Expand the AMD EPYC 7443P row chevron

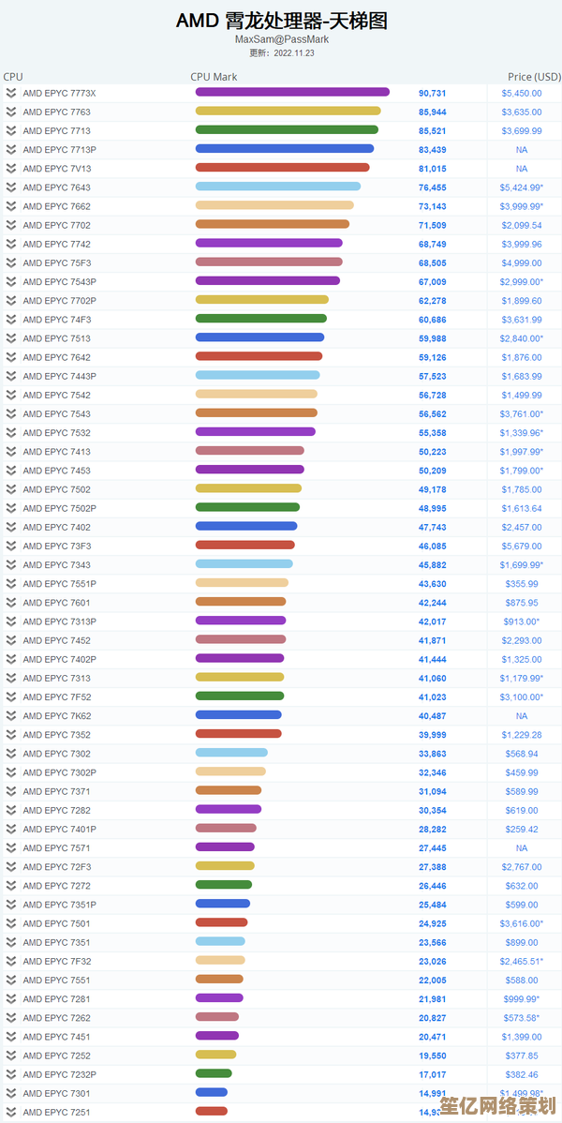tap(10, 376)
